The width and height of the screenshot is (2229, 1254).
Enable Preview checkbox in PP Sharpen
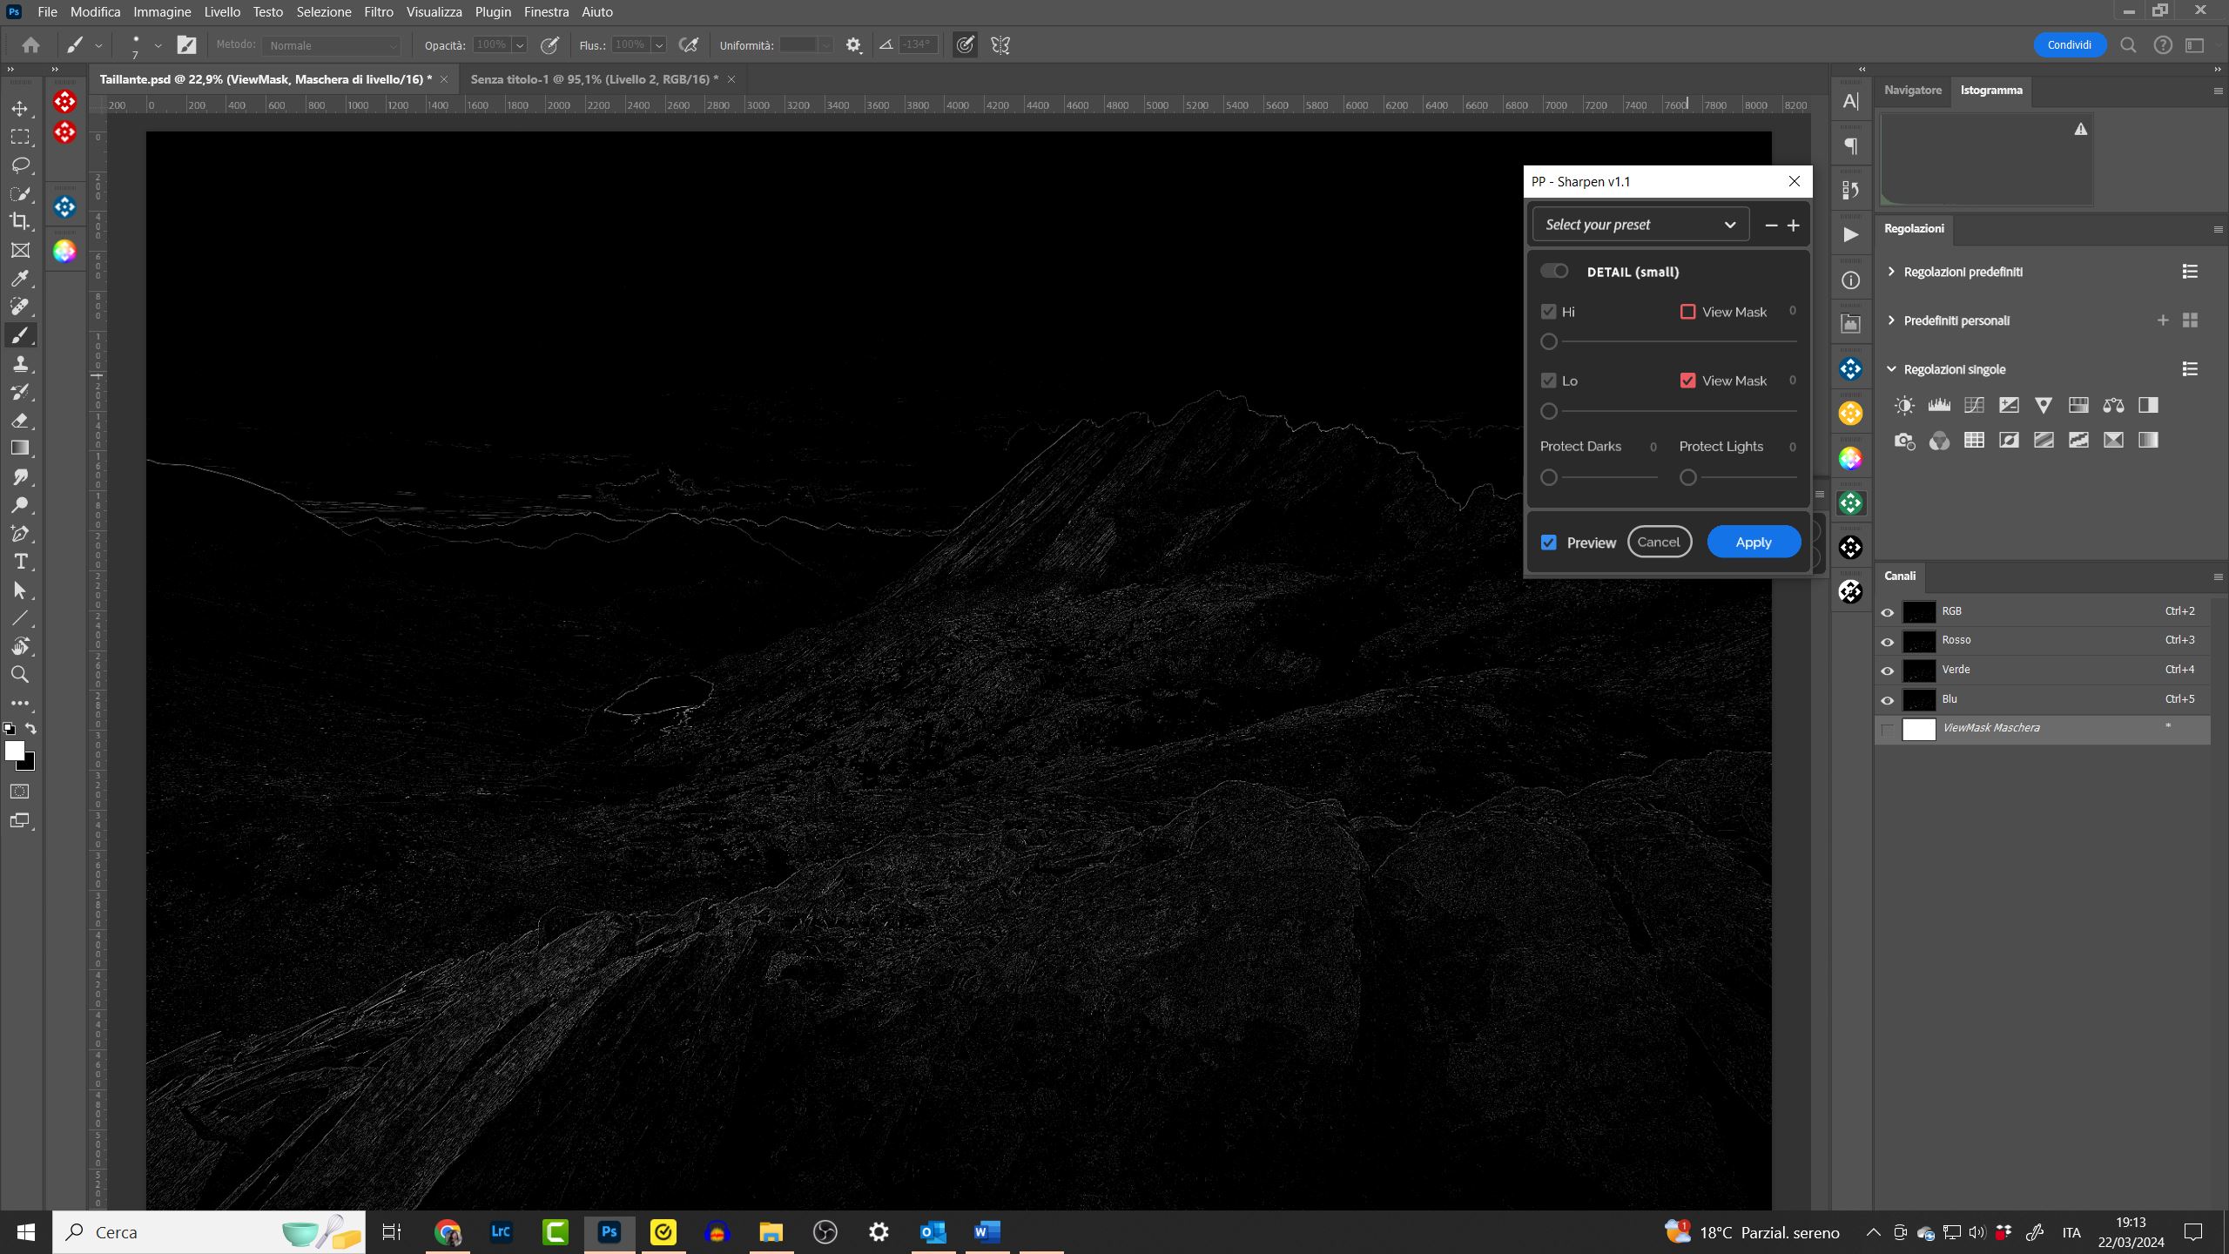(x=1549, y=542)
